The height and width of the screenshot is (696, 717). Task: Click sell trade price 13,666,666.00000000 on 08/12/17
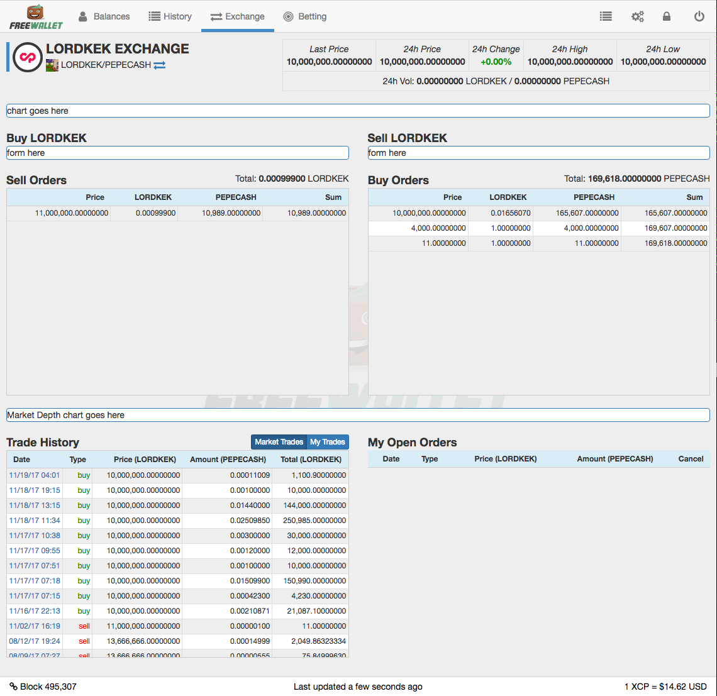(x=143, y=641)
